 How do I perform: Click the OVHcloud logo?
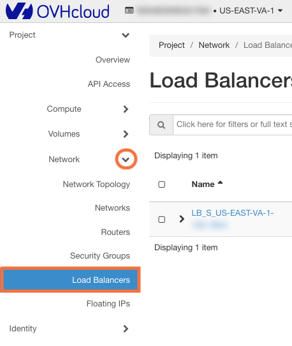click(x=57, y=11)
